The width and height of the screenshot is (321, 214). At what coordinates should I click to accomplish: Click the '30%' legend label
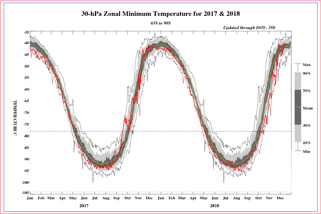tap(307, 126)
